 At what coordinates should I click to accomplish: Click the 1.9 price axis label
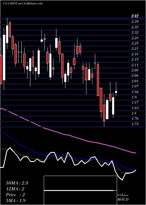point(134,97)
